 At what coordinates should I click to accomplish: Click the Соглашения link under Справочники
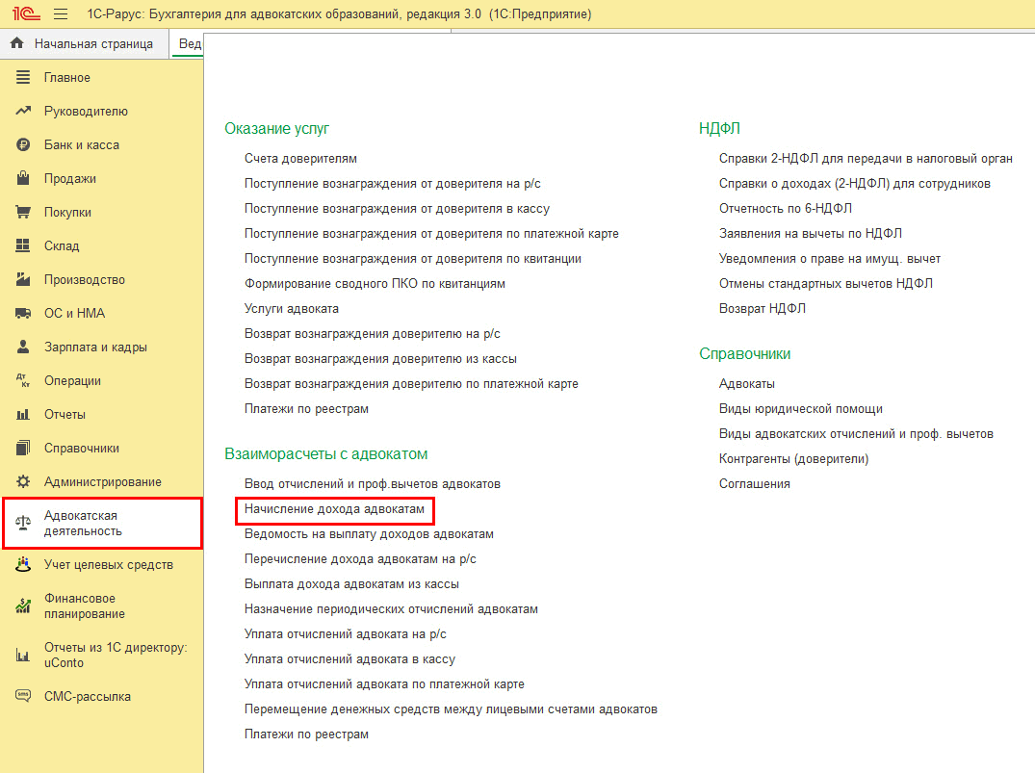[754, 484]
